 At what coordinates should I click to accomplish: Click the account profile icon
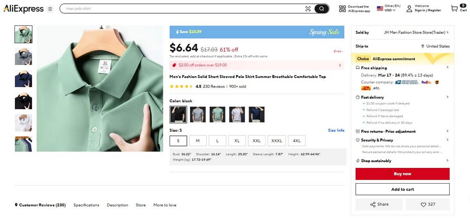pyautogui.click(x=409, y=9)
